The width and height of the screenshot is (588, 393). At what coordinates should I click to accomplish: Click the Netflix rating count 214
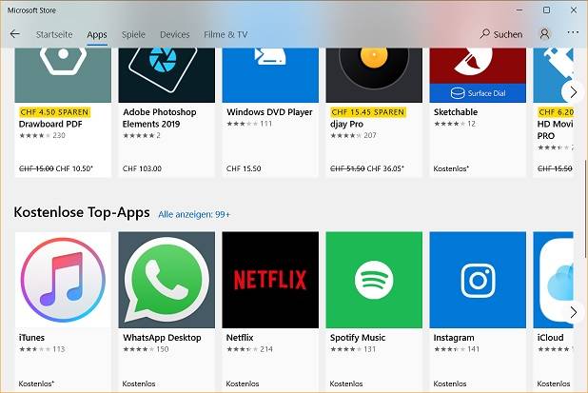pyautogui.click(x=266, y=349)
